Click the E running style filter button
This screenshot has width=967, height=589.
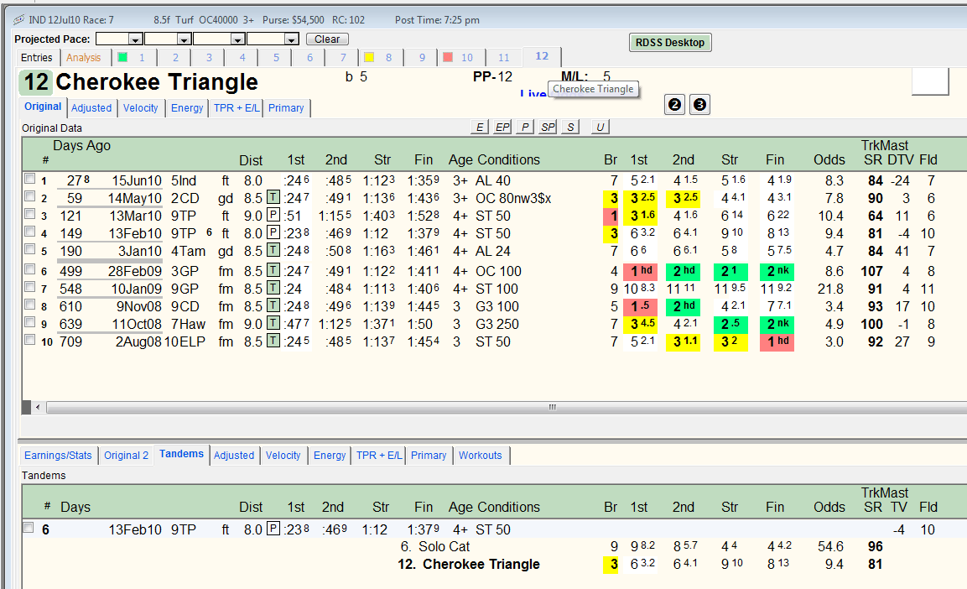pyautogui.click(x=479, y=127)
